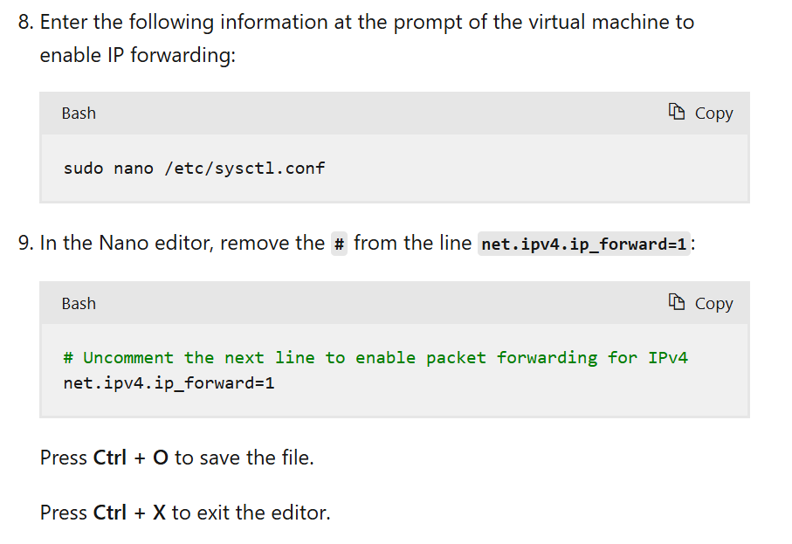This screenshot has width=792, height=544.
Task: Click the copy icon in the second Bash block
Action: point(677,302)
